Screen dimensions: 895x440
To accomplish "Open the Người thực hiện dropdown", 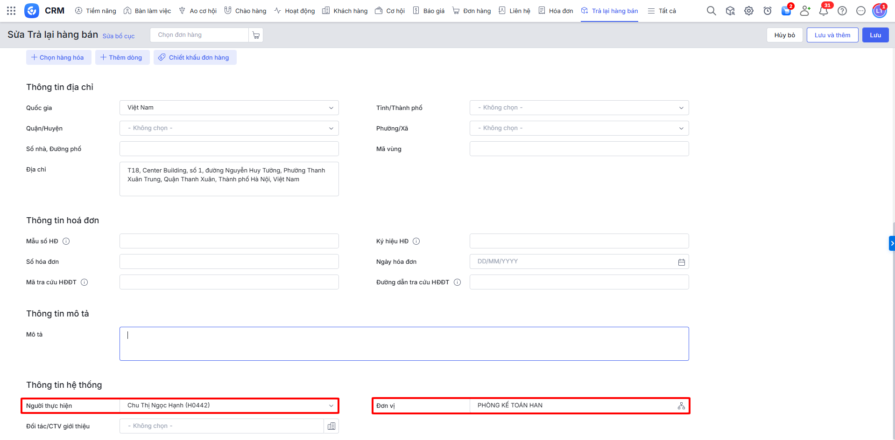I will point(229,406).
